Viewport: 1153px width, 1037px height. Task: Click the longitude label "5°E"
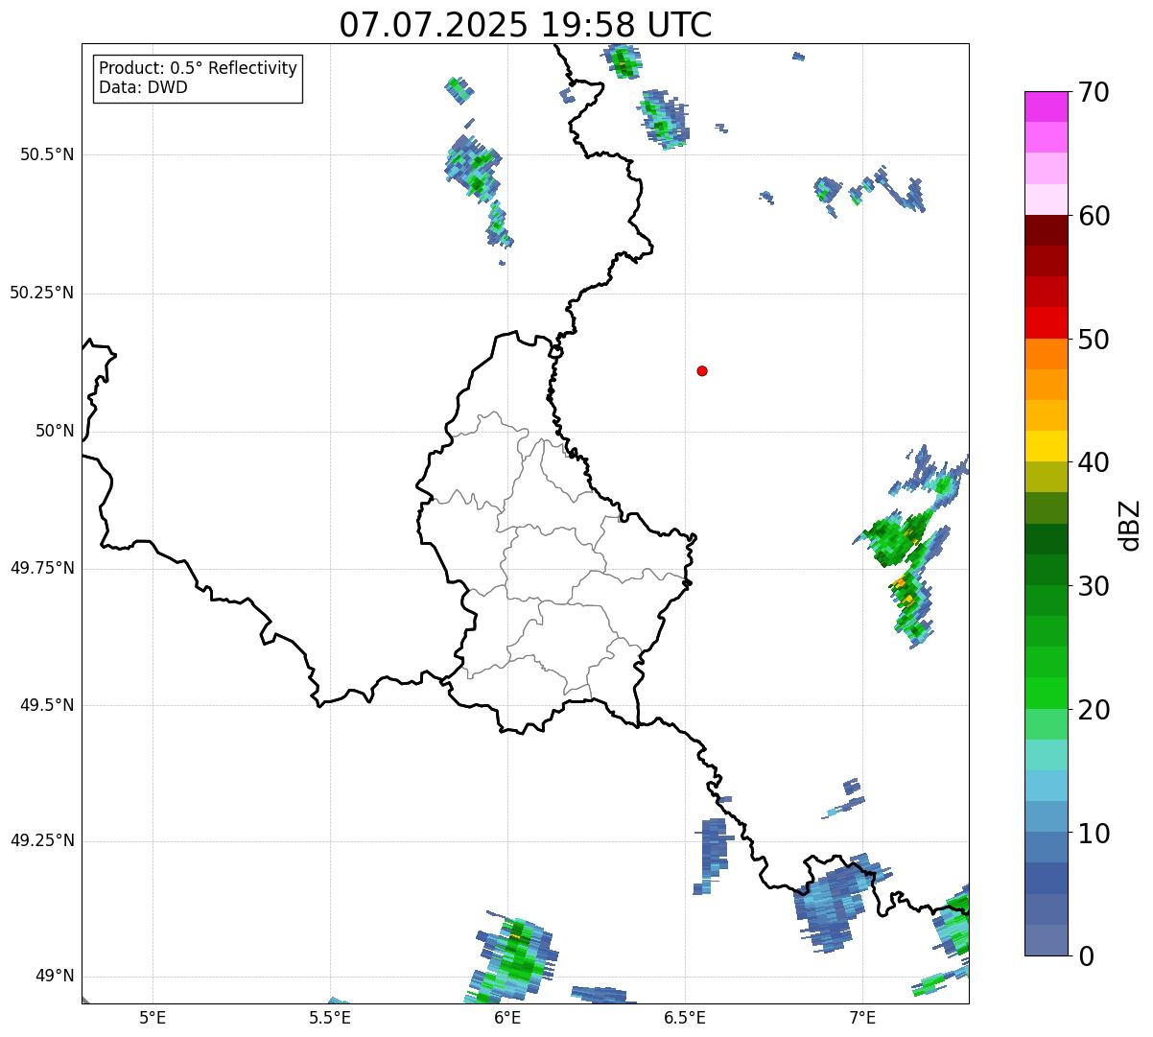click(153, 1018)
